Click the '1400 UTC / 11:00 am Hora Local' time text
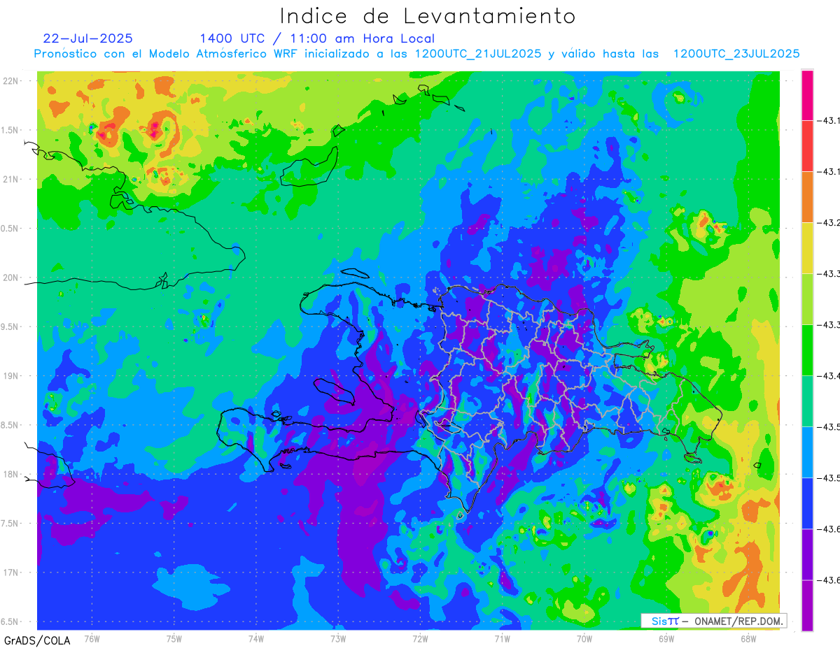This screenshot has height=648, width=840. pos(317,39)
